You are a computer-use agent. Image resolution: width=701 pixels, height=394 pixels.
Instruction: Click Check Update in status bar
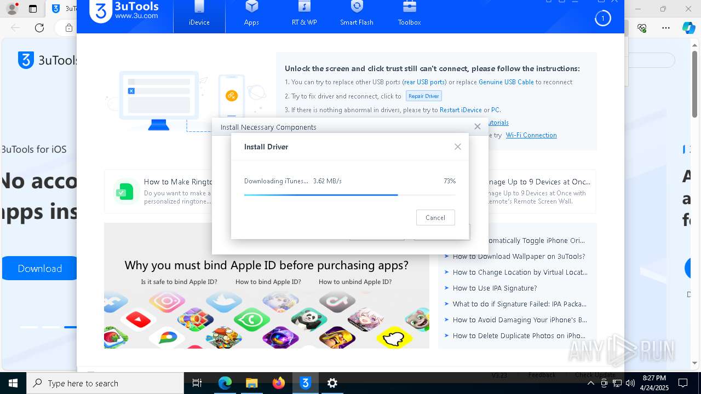(x=595, y=375)
